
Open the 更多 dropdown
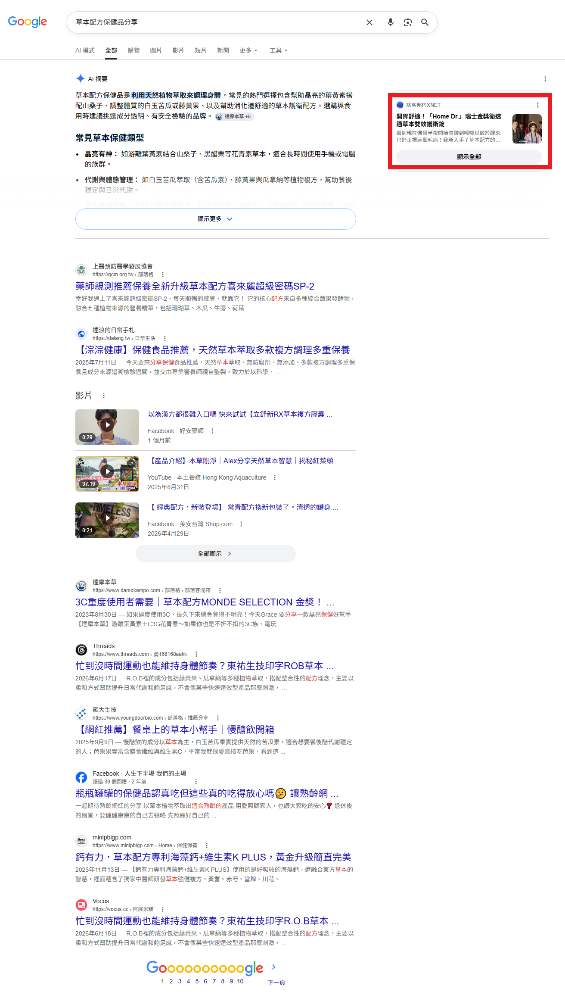coord(248,50)
